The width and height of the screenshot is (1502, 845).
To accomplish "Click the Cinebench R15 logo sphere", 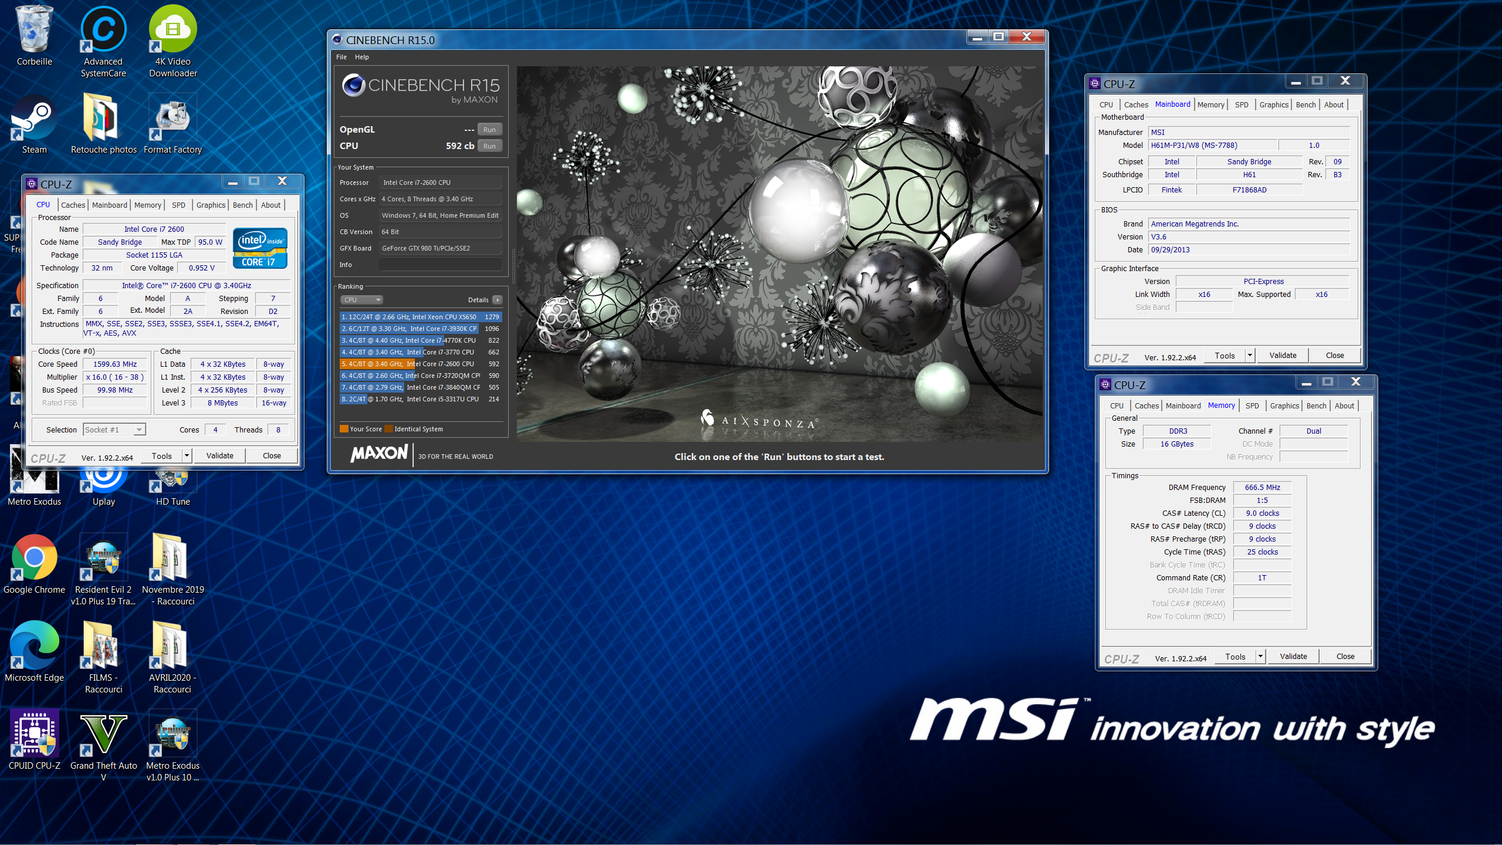I will 354,86.
